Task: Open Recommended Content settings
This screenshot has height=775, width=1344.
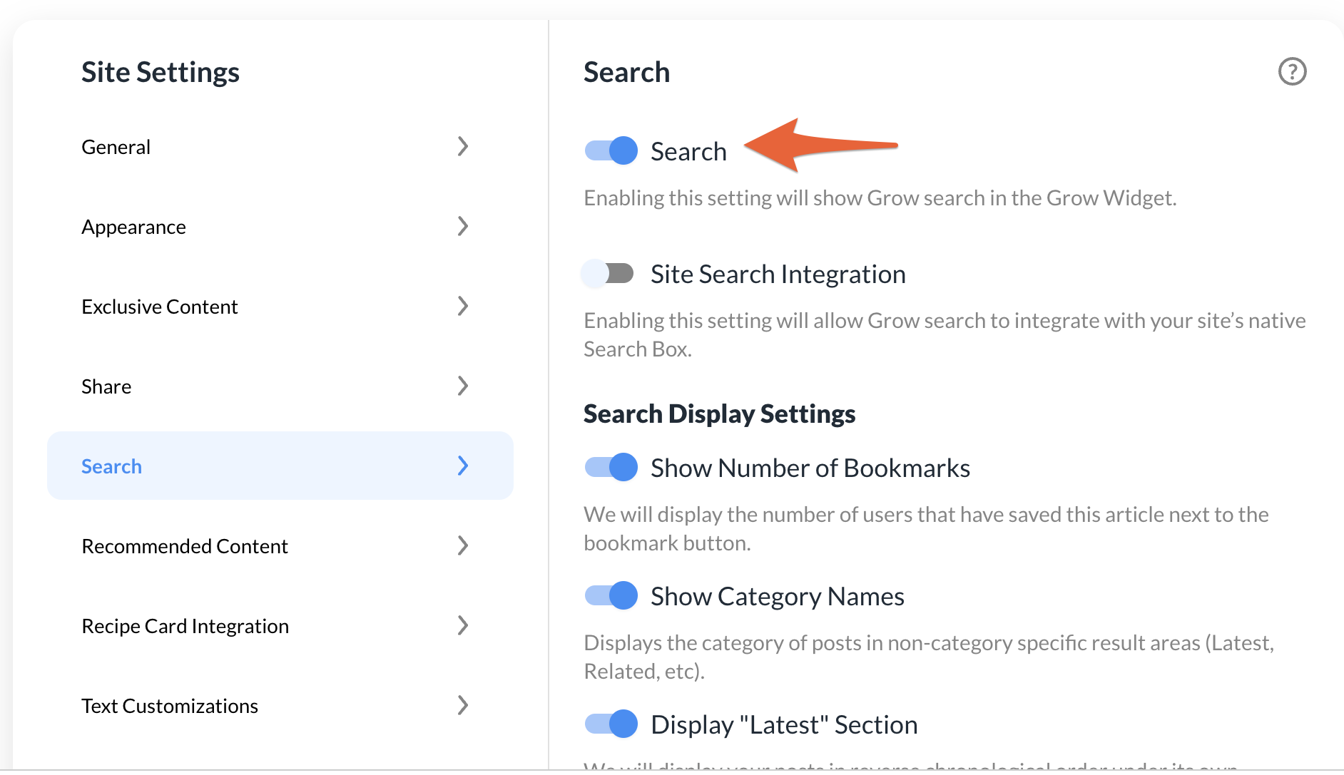Action: pyautogui.click(x=280, y=546)
